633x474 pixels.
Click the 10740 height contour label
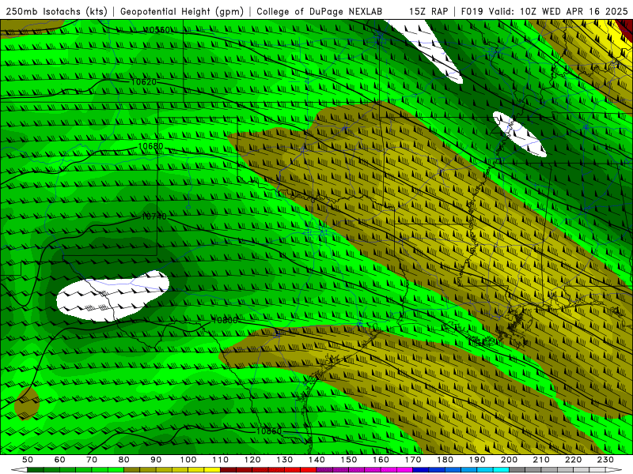tap(154, 216)
